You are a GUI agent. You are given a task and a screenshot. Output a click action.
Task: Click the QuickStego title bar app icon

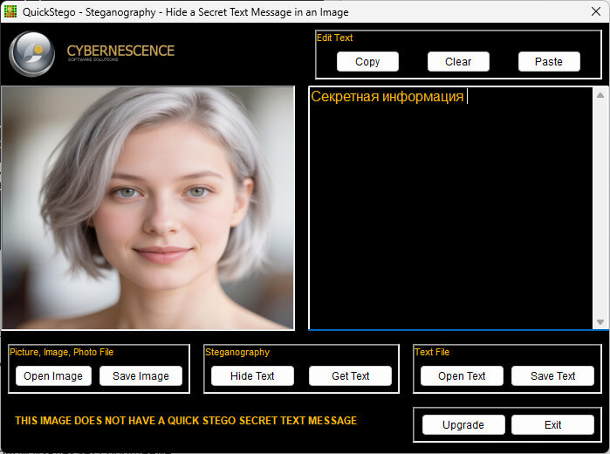10,11
